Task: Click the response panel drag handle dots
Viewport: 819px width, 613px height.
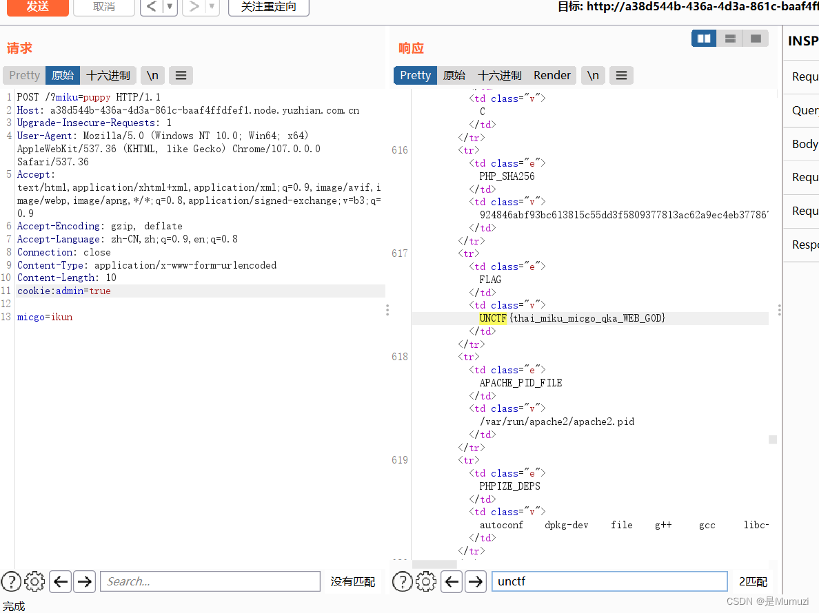Action: click(779, 310)
